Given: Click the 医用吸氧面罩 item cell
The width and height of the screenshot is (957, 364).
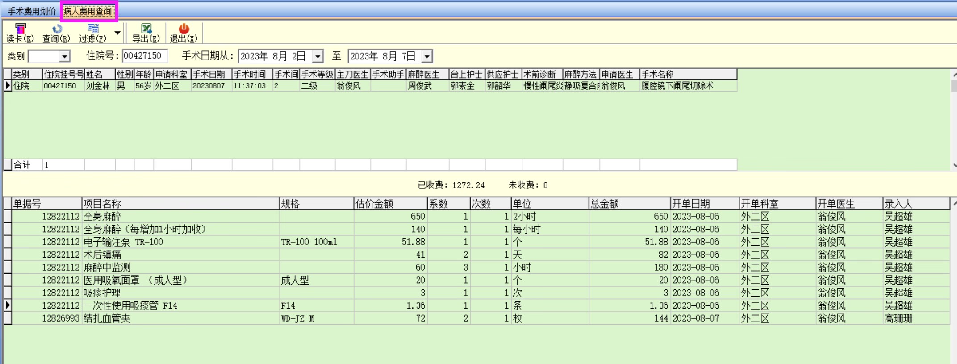Looking at the screenshot, I should coord(180,280).
